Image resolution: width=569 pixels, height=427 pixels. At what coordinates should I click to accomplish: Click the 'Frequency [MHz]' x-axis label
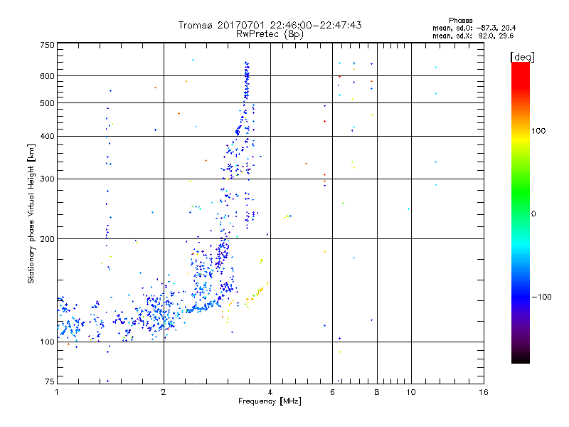(x=270, y=401)
